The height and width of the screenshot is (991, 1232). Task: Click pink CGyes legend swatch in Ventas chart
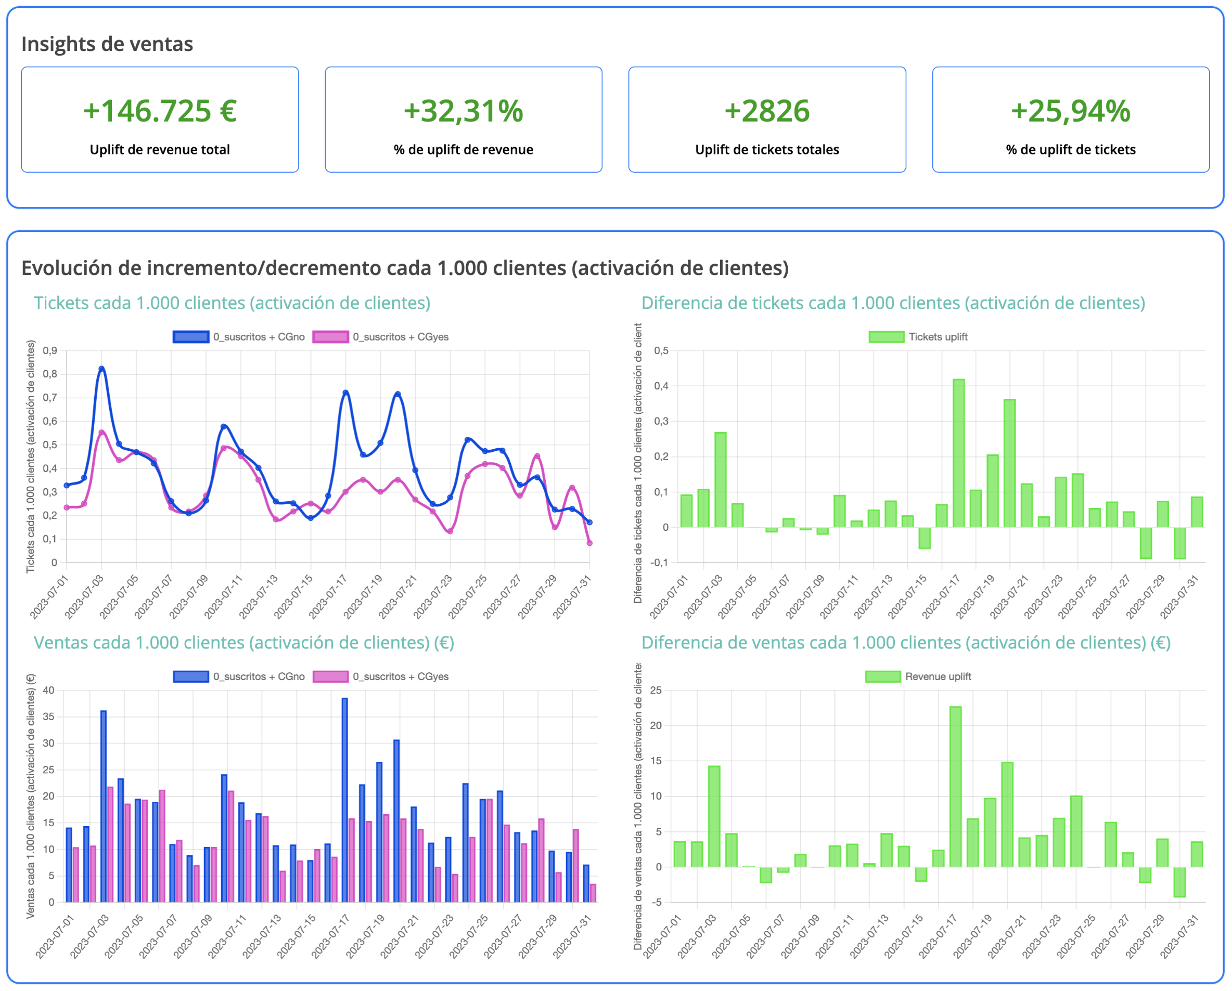point(330,677)
